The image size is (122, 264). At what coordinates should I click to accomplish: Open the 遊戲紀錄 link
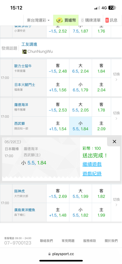pos(92,174)
